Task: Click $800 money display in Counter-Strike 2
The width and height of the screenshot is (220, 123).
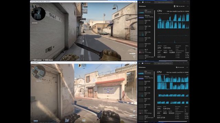Action: point(36,121)
